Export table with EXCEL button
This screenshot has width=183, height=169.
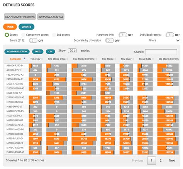38,51
